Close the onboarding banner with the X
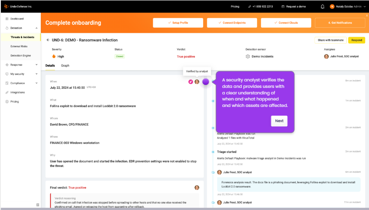369x210 pixels. 367,16
